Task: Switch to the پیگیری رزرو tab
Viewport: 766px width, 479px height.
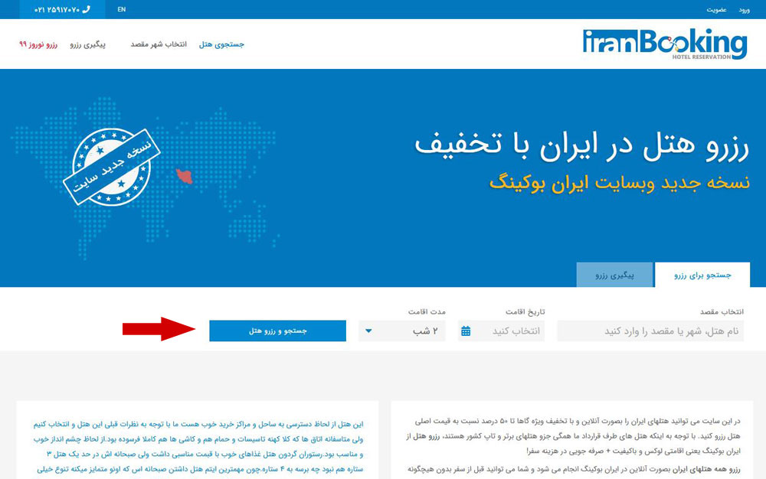Action: point(614,275)
